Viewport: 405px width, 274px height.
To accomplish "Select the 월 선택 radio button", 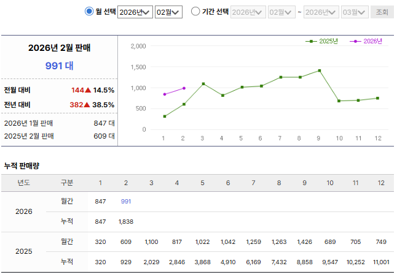I will 89,11.
